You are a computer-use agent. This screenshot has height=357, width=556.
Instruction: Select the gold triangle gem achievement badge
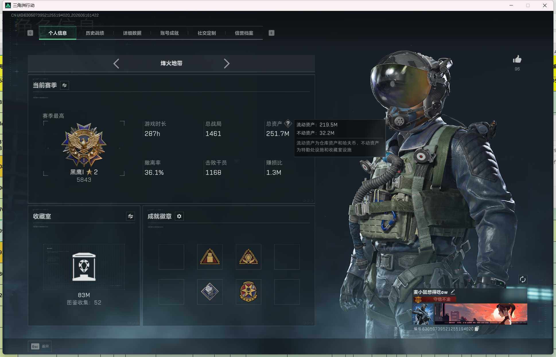point(248,257)
